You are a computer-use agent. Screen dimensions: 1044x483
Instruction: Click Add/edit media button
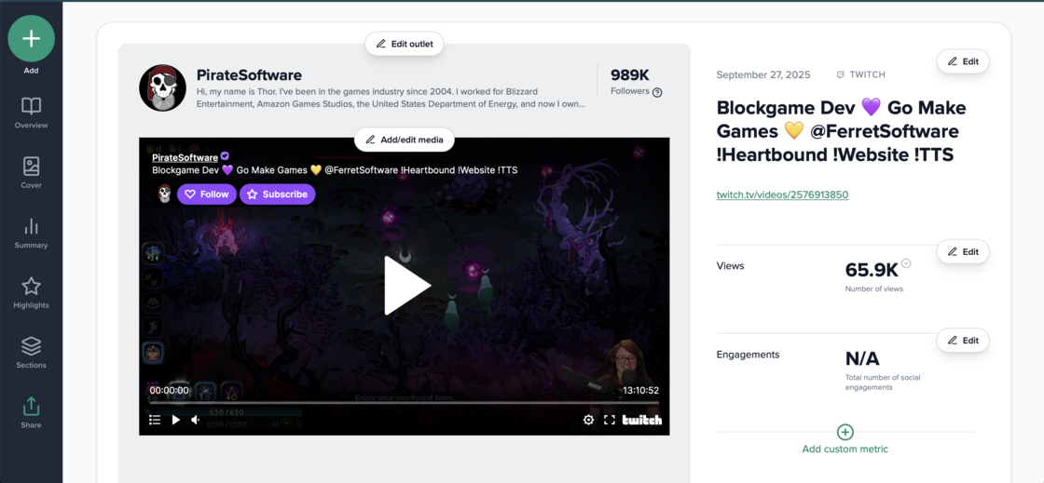404,140
